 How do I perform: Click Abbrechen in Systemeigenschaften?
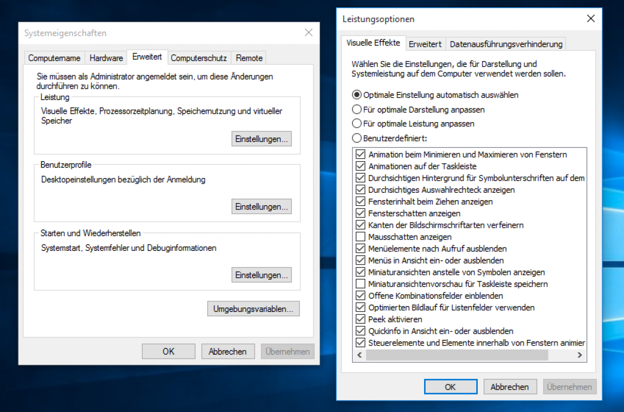click(228, 351)
